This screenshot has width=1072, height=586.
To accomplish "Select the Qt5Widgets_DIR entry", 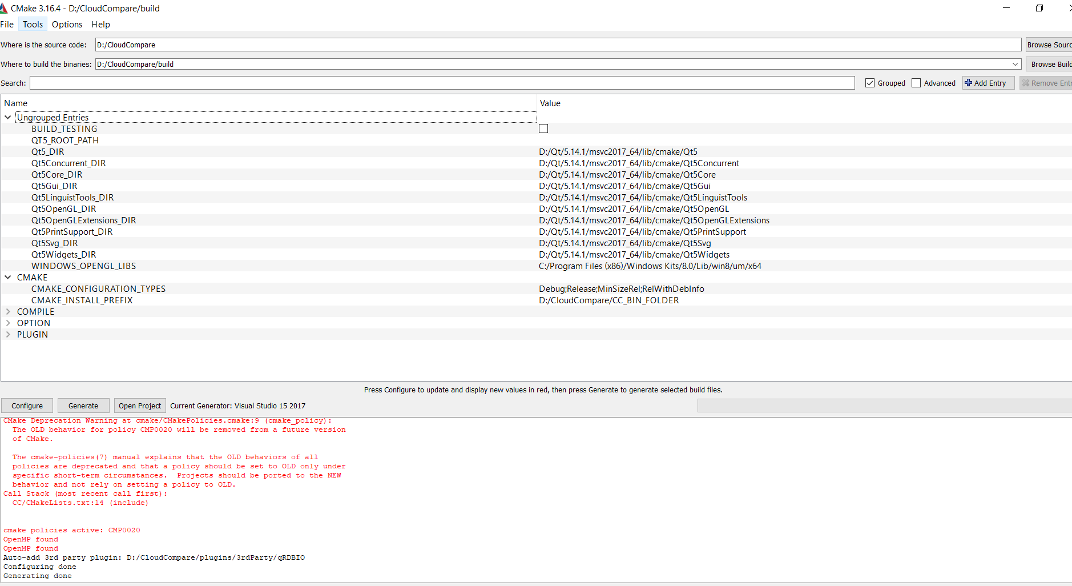I will coord(64,254).
